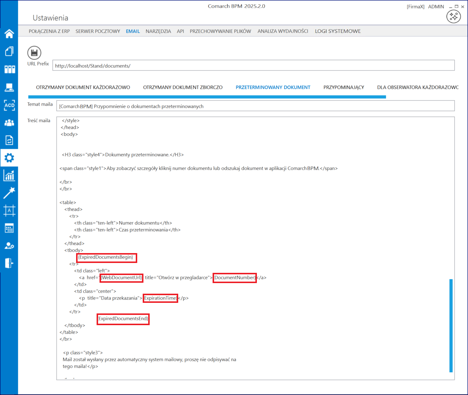Open the Narzędzia tab

point(158,31)
